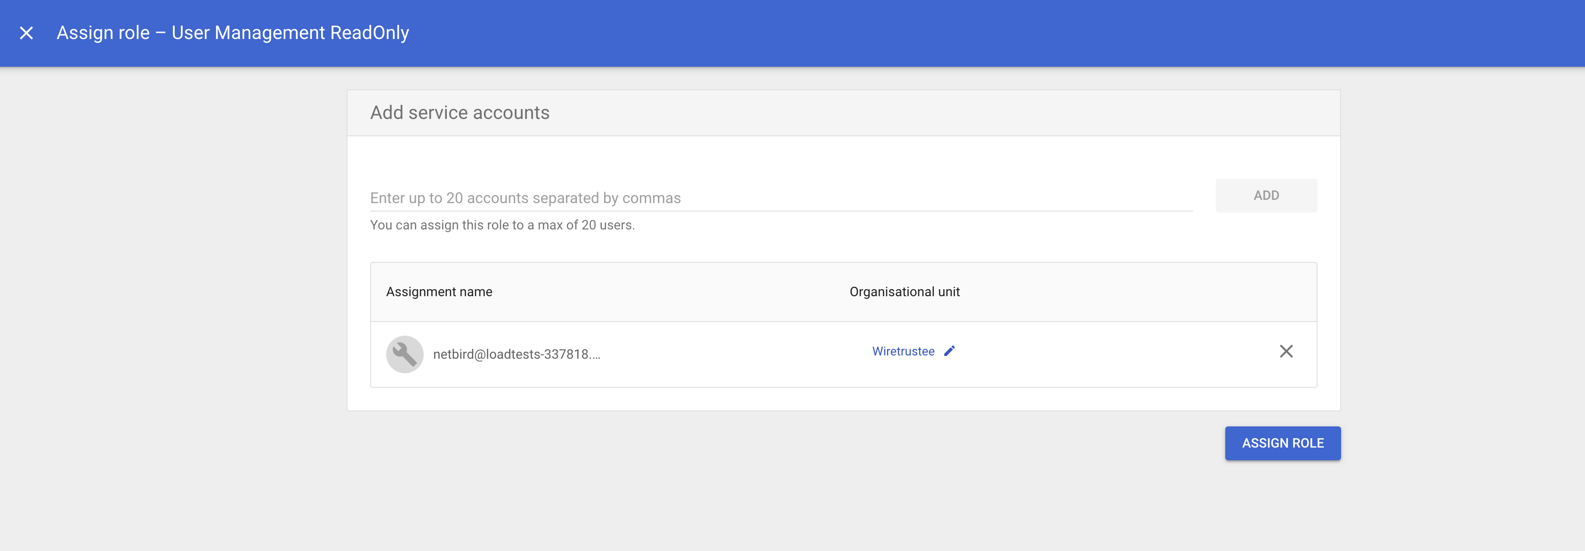The image size is (1585, 551).
Task: Click the Organisational unit column header
Action: tap(904, 292)
